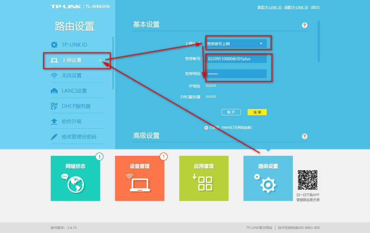Click WAN口无网线连接 status text

[237, 127]
